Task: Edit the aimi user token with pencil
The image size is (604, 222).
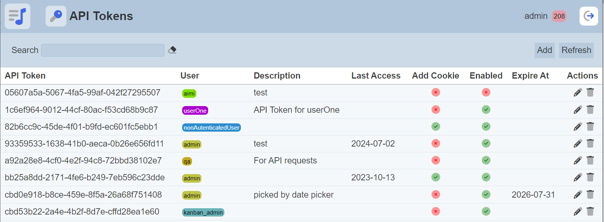Action: pos(578,93)
